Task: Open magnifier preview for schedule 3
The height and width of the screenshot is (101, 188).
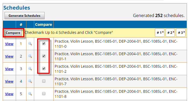Action: pos(30,69)
